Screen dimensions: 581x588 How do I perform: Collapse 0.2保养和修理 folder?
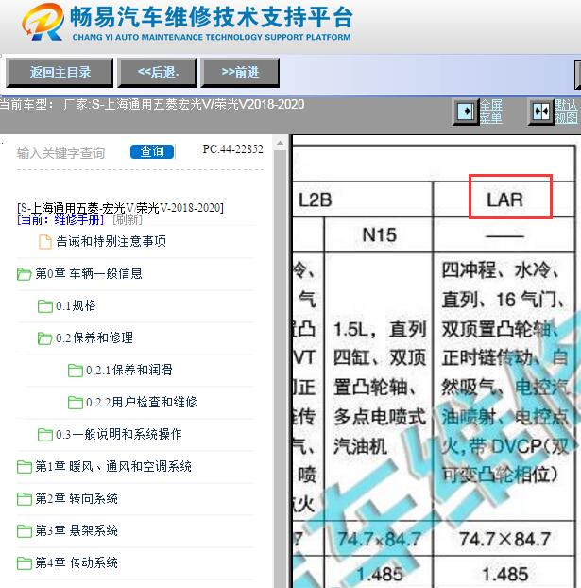point(94,337)
